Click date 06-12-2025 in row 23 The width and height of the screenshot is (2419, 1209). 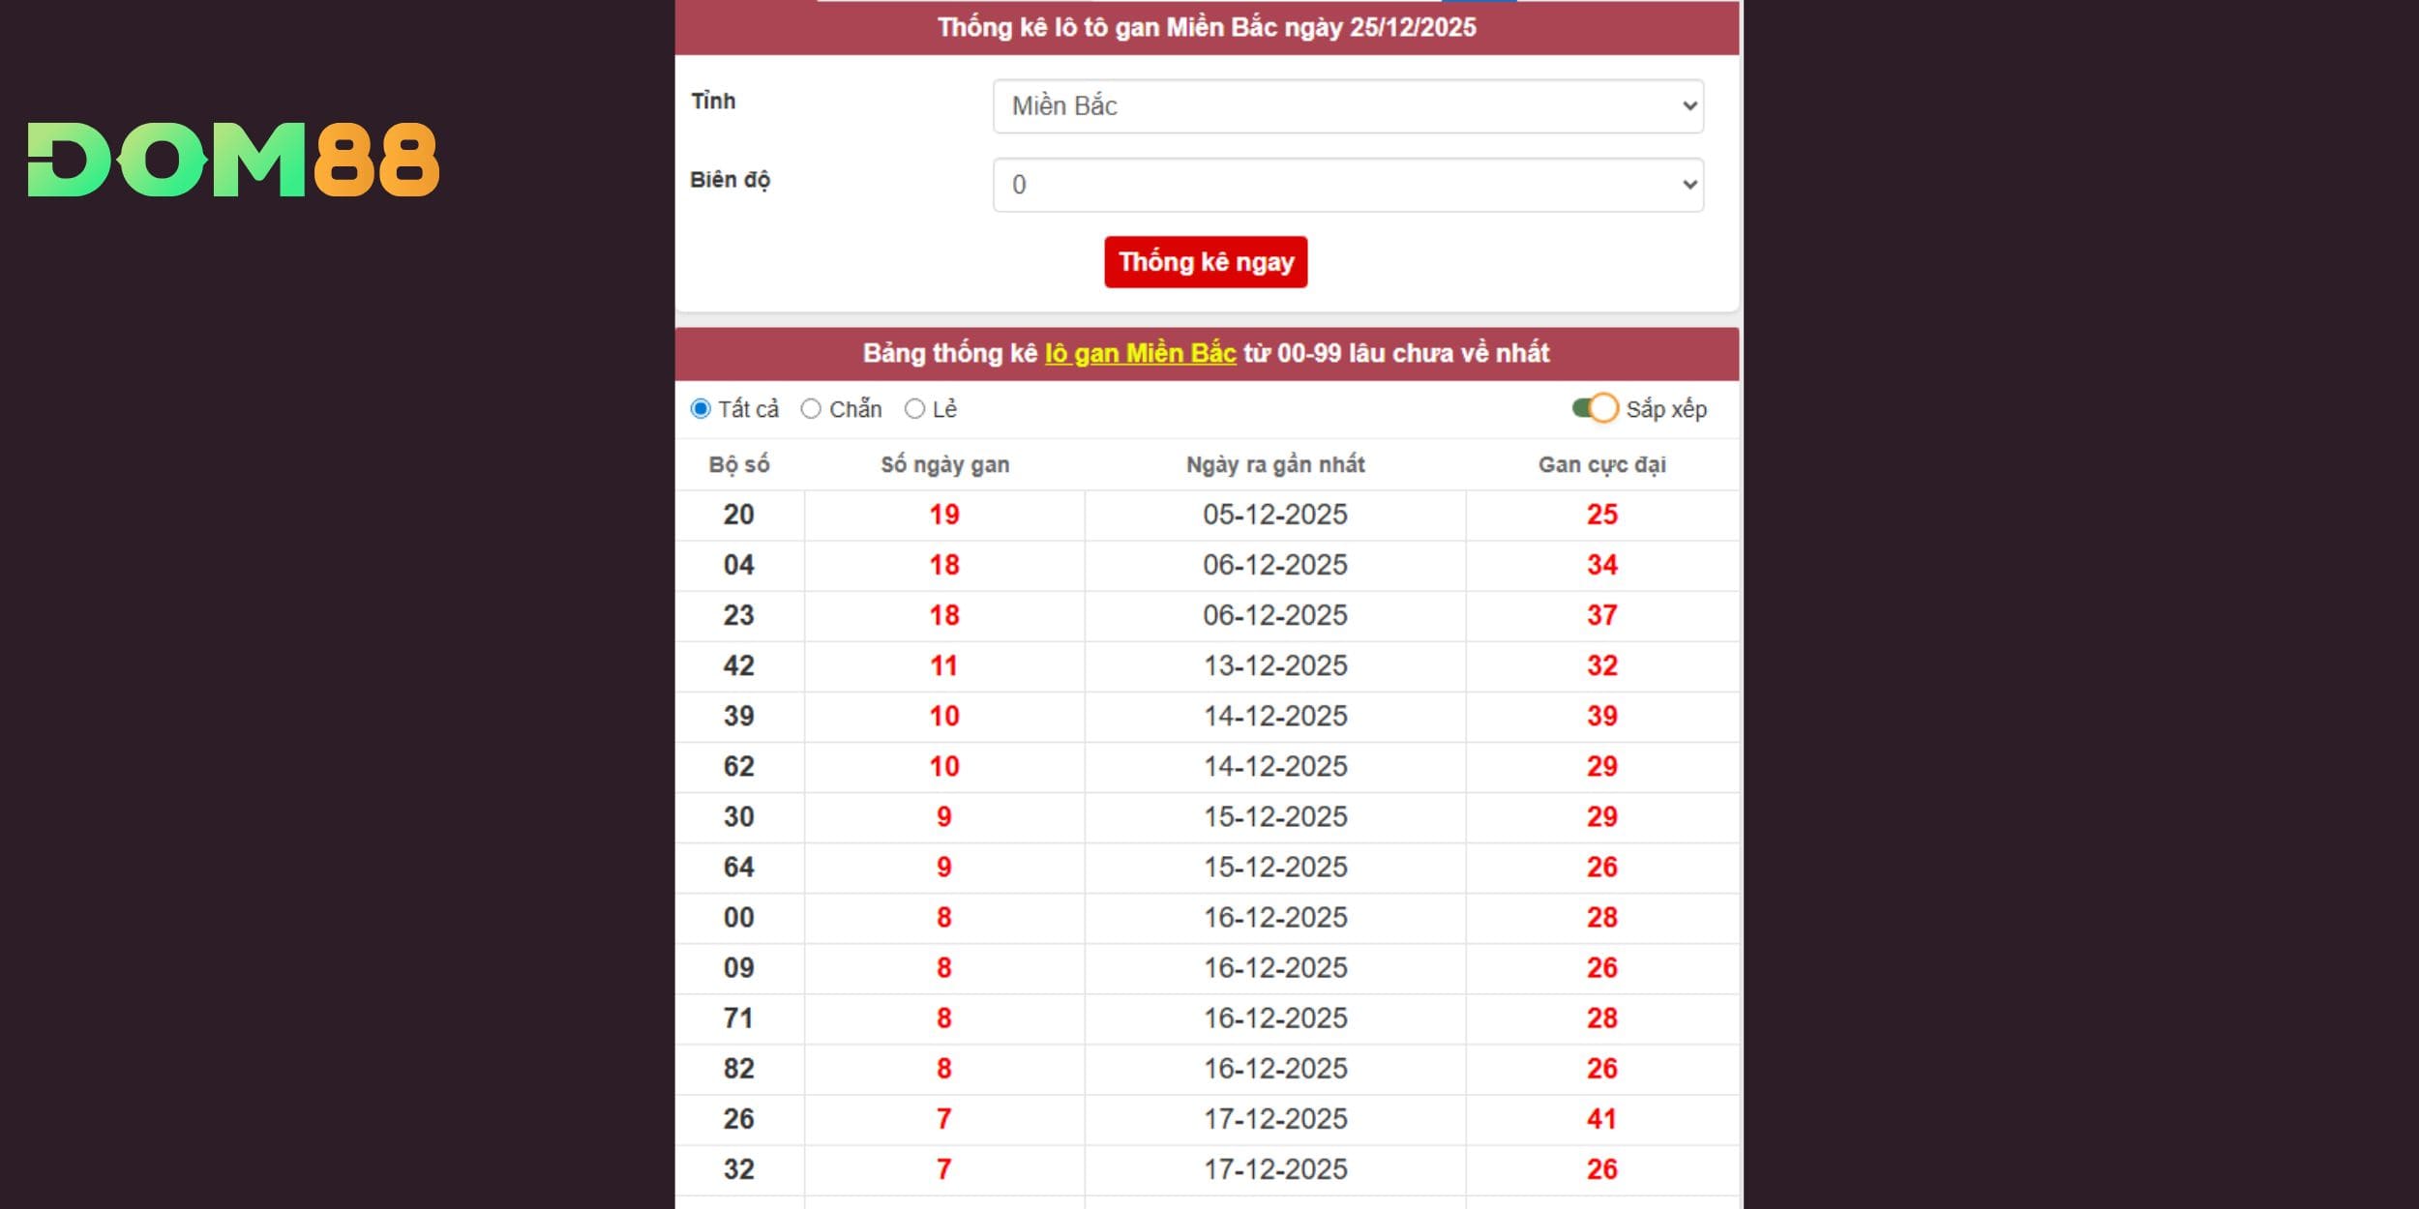(1274, 615)
